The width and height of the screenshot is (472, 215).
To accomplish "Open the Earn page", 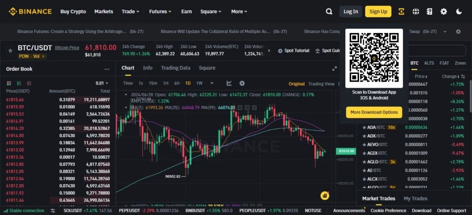I will pos(186,11).
